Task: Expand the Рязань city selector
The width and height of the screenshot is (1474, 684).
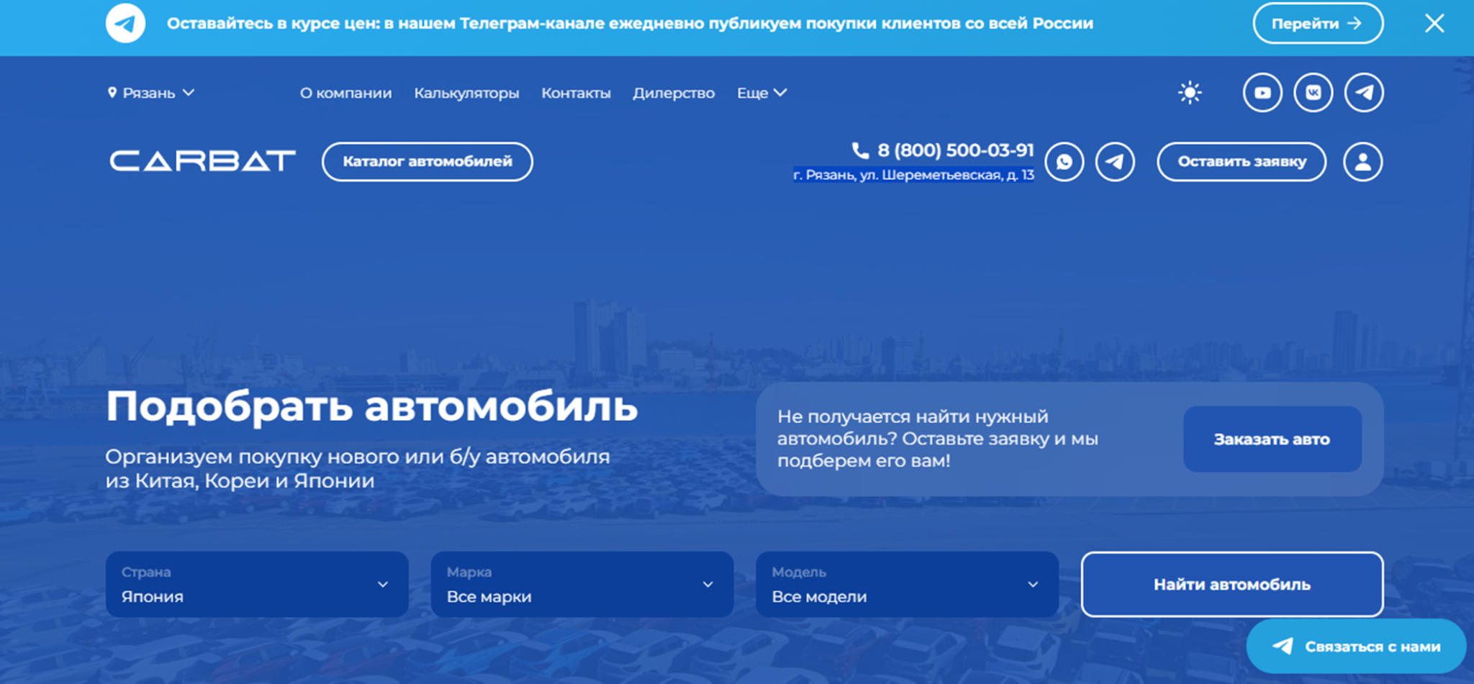Action: [x=151, y=93]
